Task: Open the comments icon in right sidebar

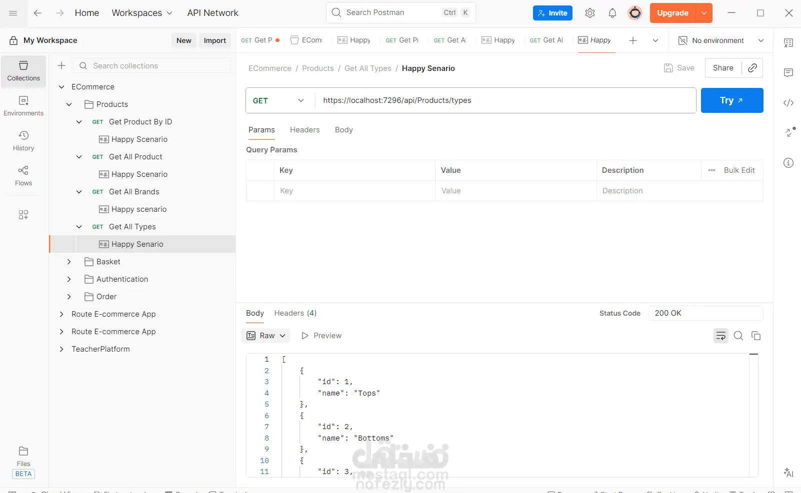Action: pos(788,73)
